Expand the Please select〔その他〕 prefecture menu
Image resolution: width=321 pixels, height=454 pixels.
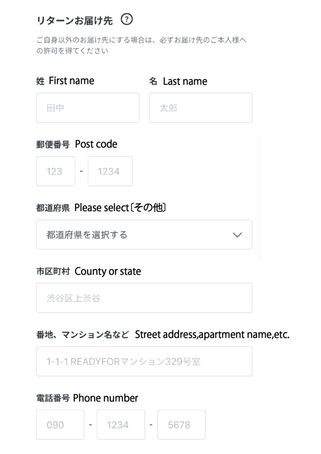[144, 235]
